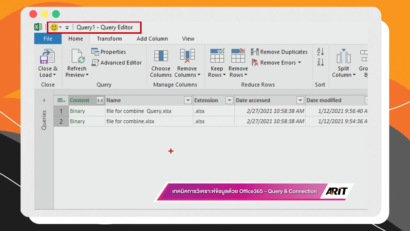Click Binary content of file for combine.xlsx
Image resolution: width=410 pixels, height=231 pixels.
pos(77,121)
